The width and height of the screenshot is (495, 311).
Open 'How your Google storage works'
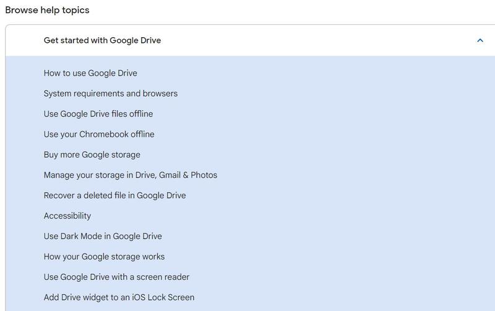tap(104, 256)
